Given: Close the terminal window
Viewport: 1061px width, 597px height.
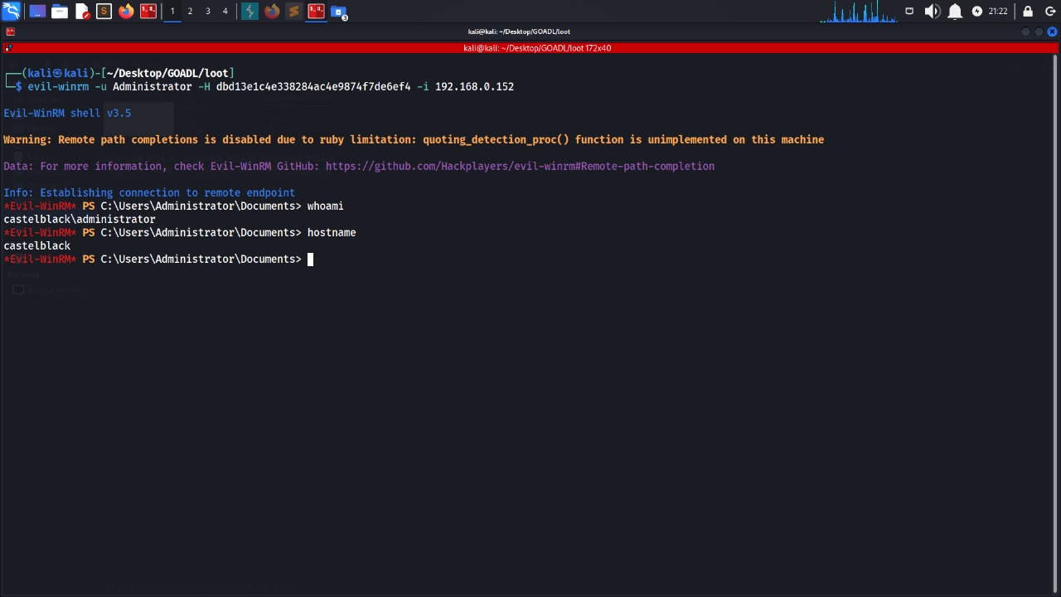Looking at the screenshot, I should 1052,32.
